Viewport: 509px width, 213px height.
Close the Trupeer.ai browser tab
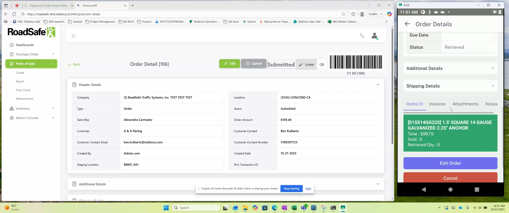(72, 6)
